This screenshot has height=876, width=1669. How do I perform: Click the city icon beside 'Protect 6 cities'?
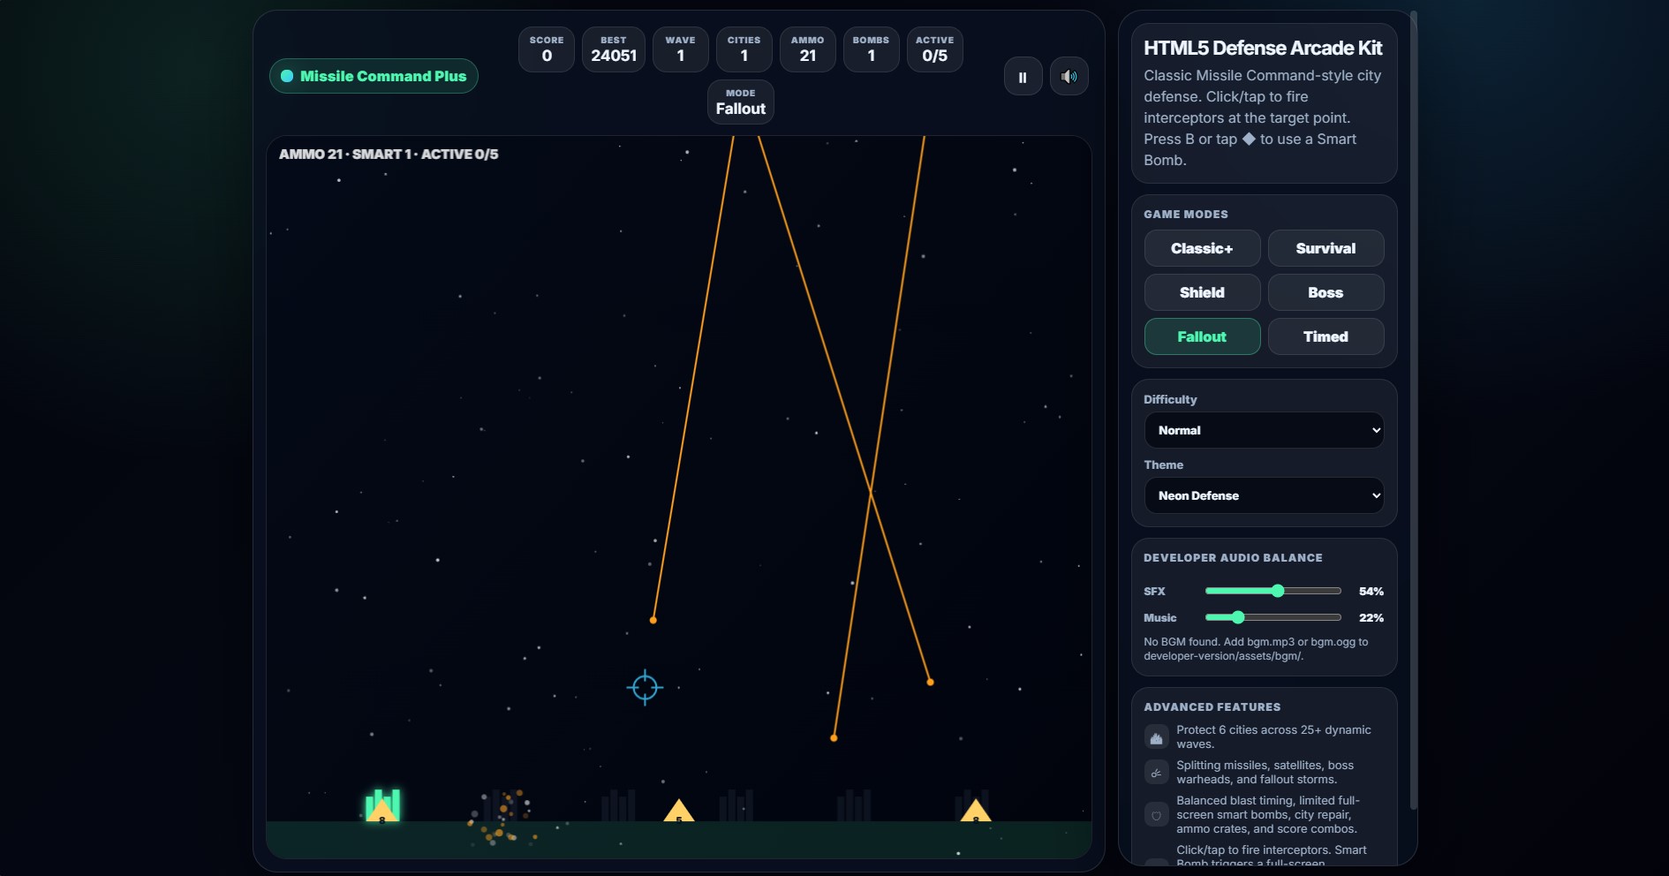pyautogui.click(x=1156, y=737)
